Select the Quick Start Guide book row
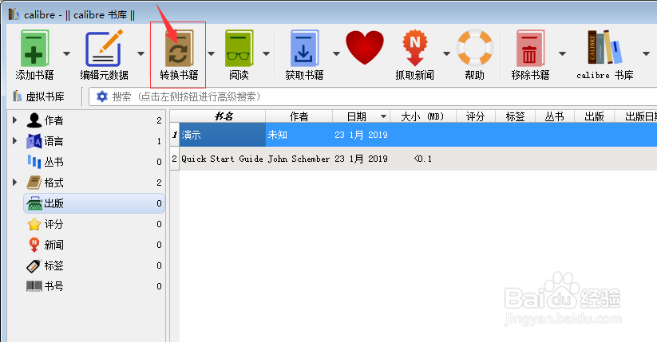 coord(223,159)
